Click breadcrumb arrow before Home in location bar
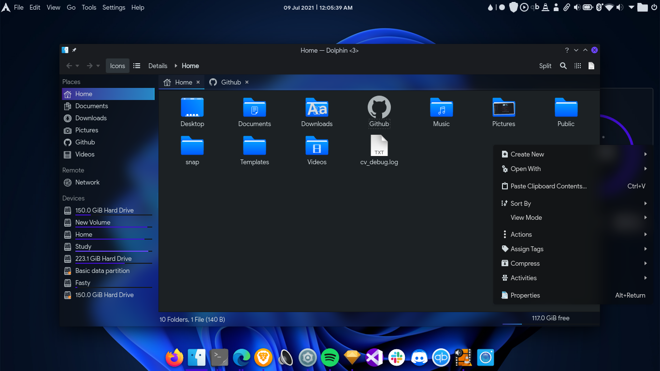 click(176, 66)
